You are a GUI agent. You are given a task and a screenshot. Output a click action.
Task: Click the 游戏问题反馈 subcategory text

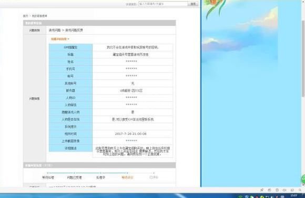[74, 30]
